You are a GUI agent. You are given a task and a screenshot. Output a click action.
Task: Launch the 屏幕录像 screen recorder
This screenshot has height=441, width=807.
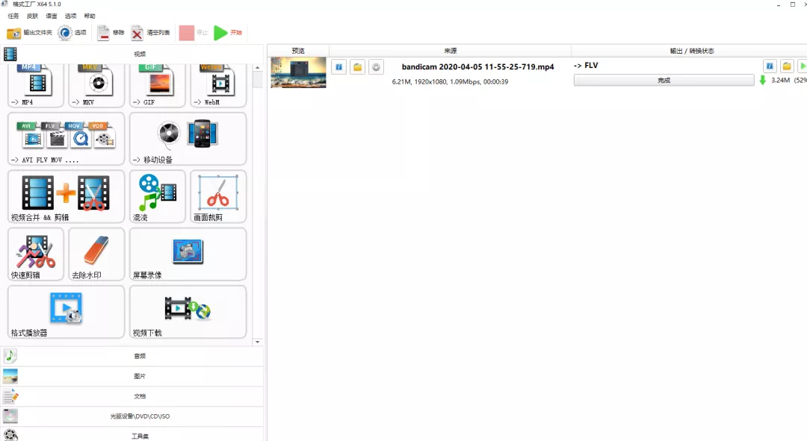coord(188,254)
